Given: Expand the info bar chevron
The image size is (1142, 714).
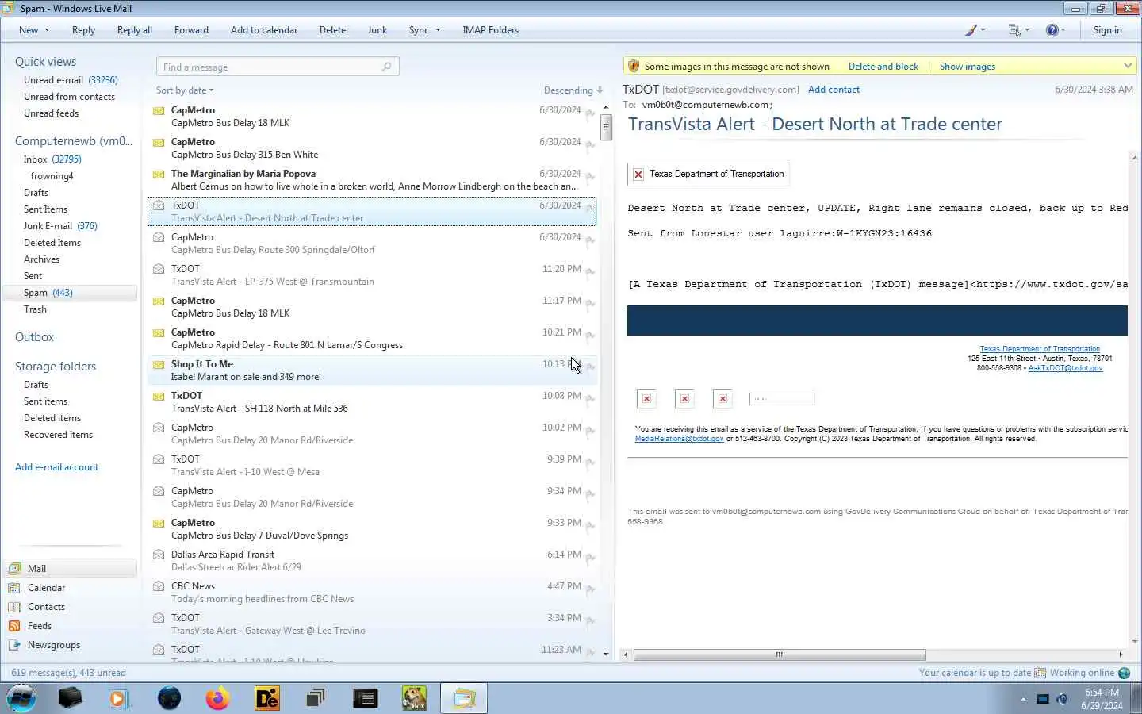Looking at the screenshot, I should point(1128,66).
